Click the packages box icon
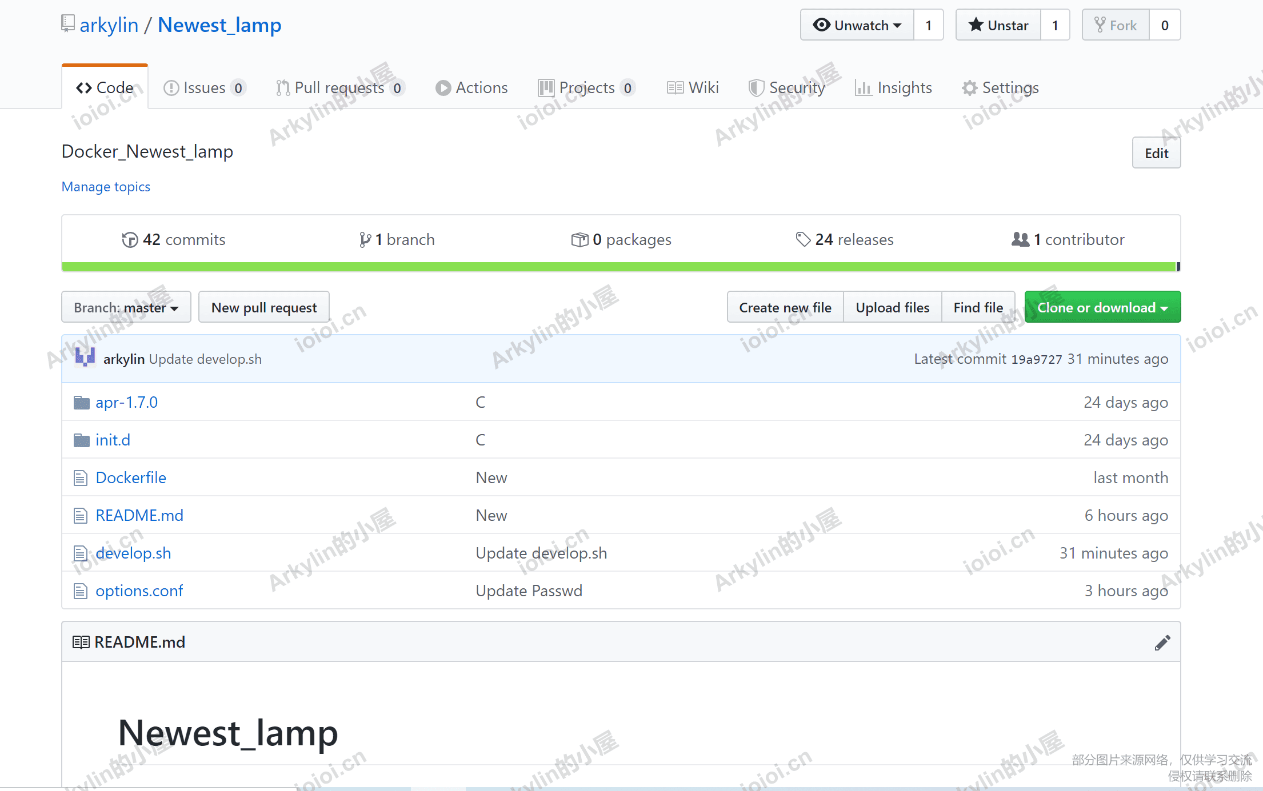 pyautogui.click(x=579, y=240)
